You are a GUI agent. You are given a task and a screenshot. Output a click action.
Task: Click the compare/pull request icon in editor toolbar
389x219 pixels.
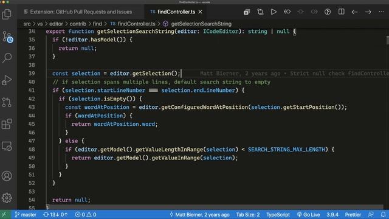260,12
